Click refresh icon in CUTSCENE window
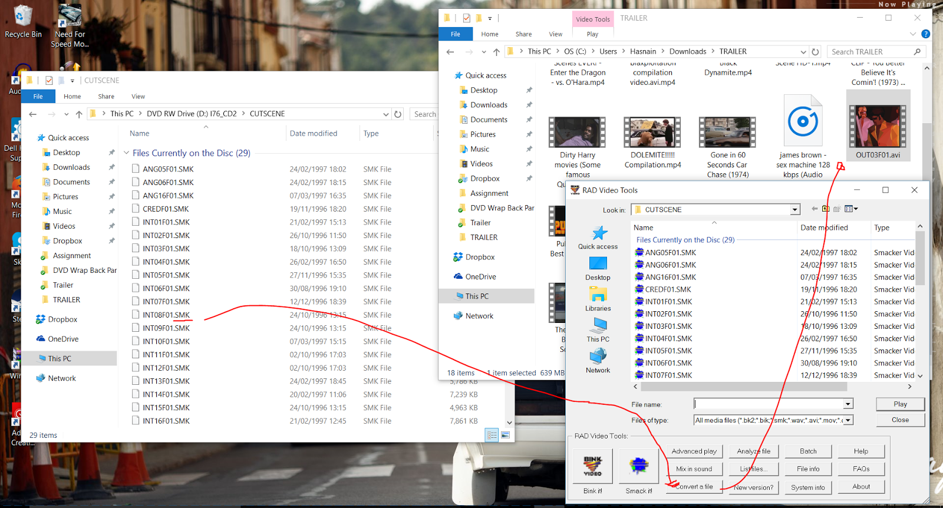The width and height of the screenshot is (943, 508). 398,114
